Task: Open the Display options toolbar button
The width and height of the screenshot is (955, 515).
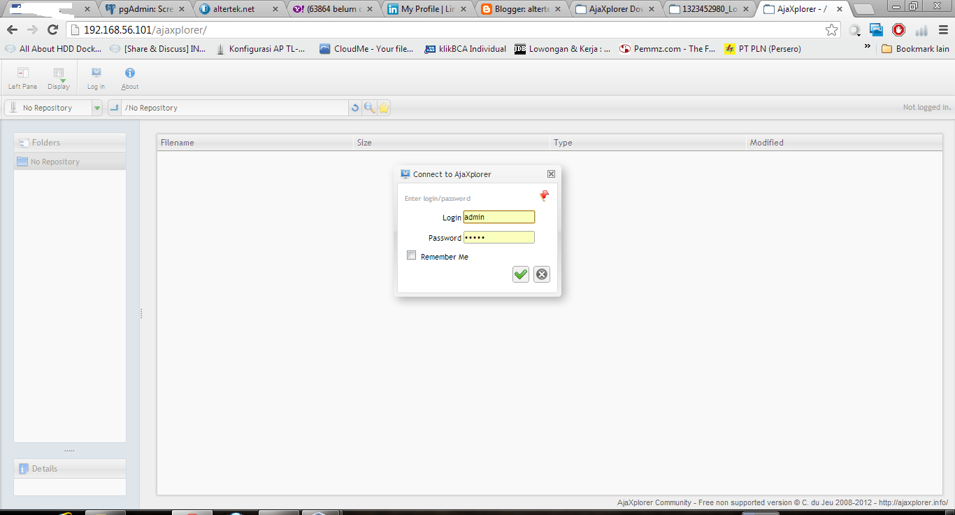Action: pos(59,78)
